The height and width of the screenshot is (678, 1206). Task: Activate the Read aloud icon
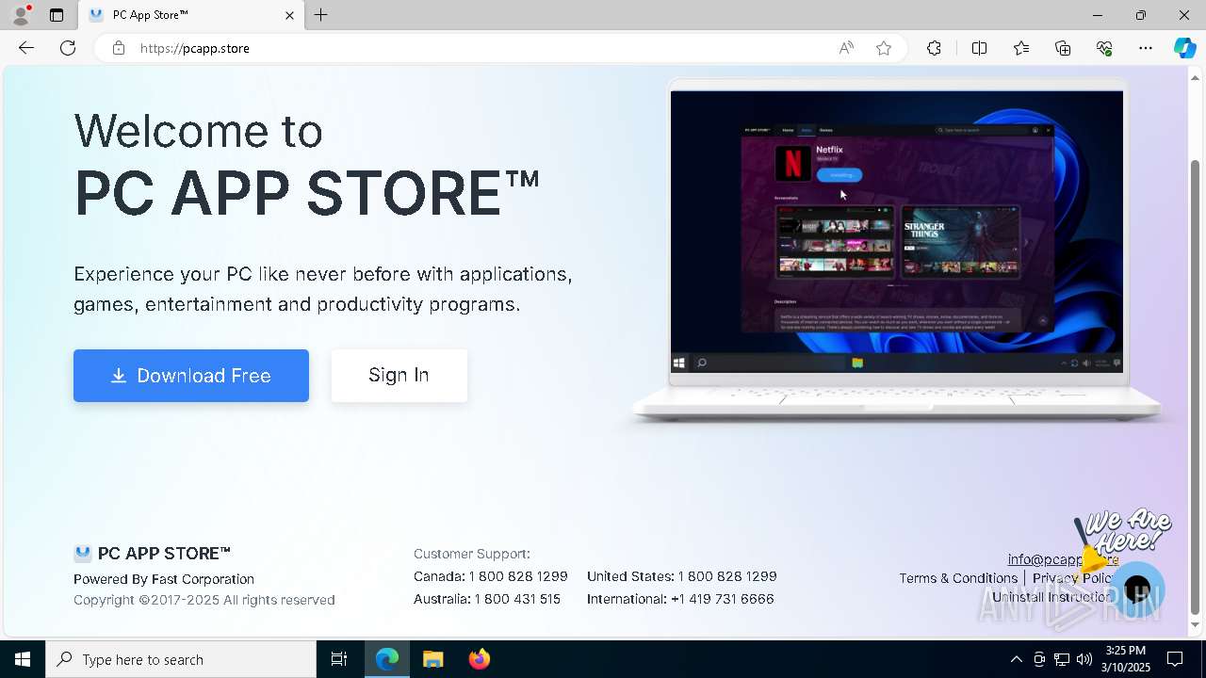(846, 48)
